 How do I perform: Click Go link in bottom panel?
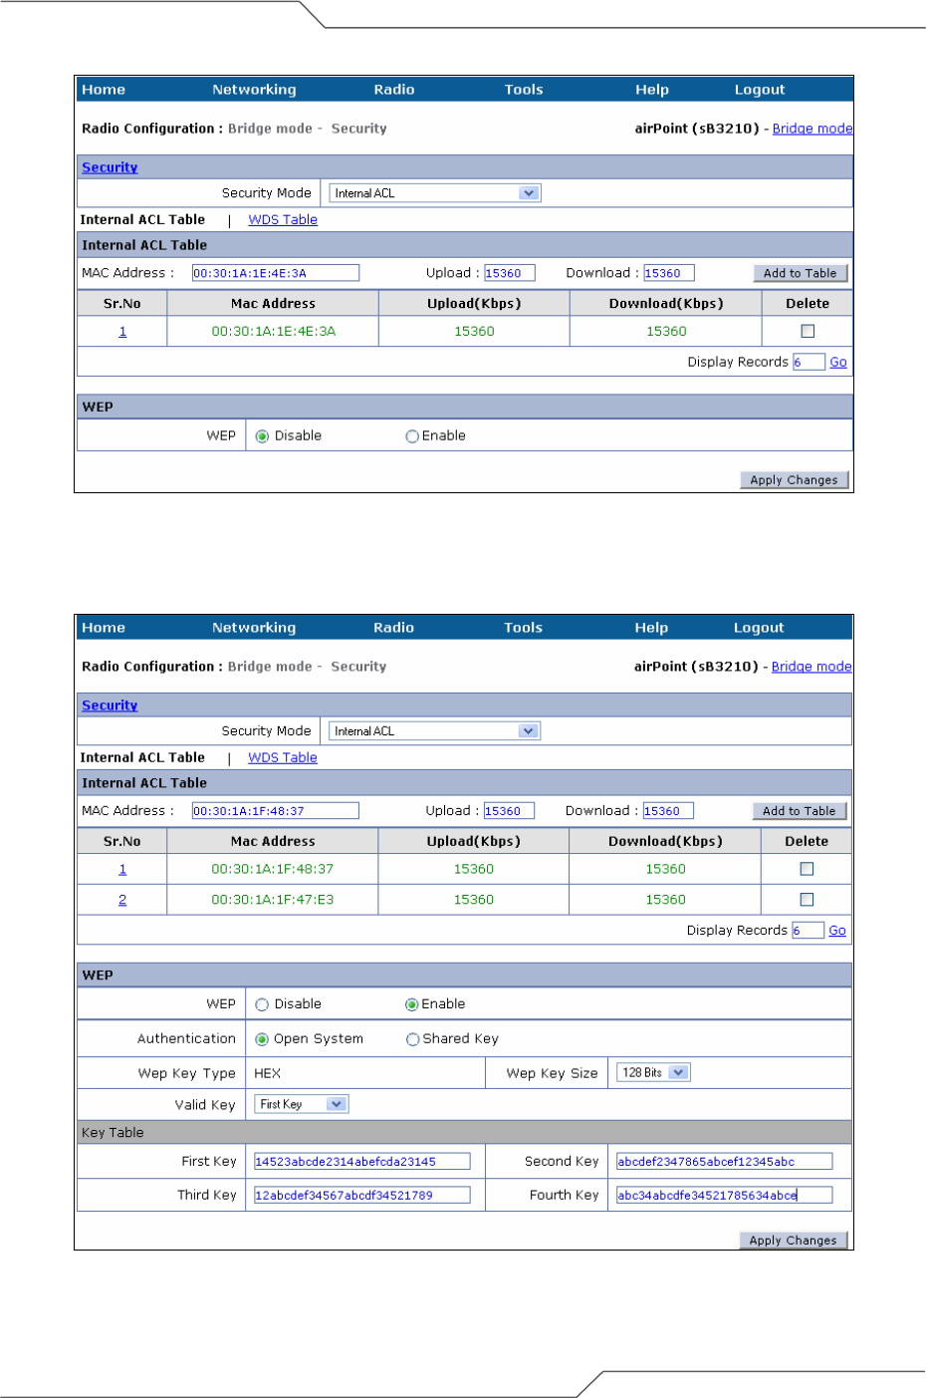(x=837, y=931)
